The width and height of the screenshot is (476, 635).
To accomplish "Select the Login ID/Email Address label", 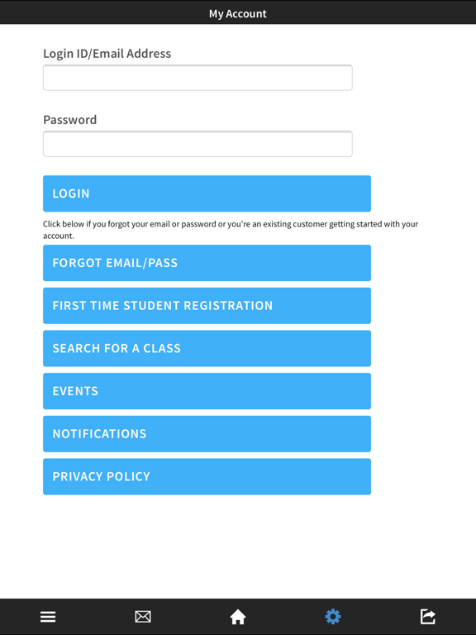I will 107,54.
